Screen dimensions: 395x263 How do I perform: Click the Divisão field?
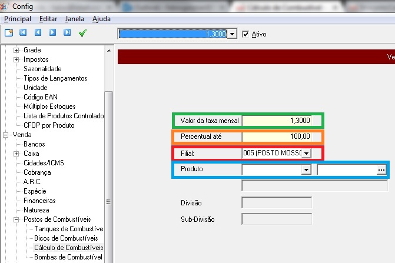point(277,202)
